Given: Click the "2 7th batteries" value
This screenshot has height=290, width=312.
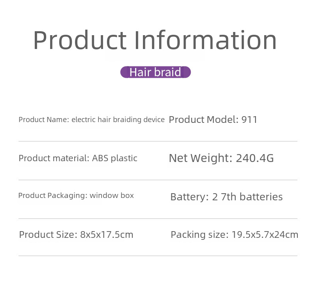Looking at the screenshot, I should click(247, 197).
